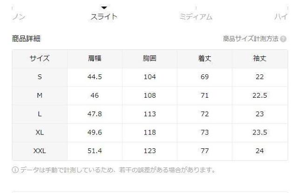Select the XL size row label

(x=40, y=133)
